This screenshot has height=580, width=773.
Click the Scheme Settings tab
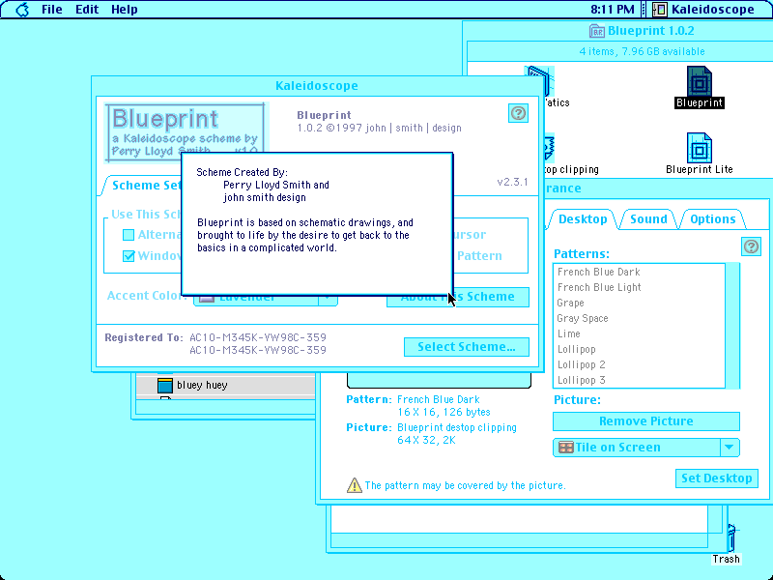pyautogui.click(x=143, y=186)
